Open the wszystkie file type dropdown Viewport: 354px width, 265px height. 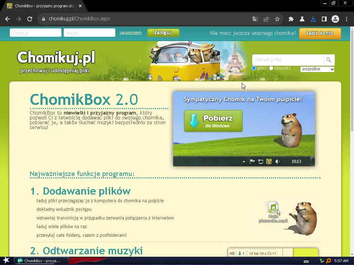tap(317, 69)
